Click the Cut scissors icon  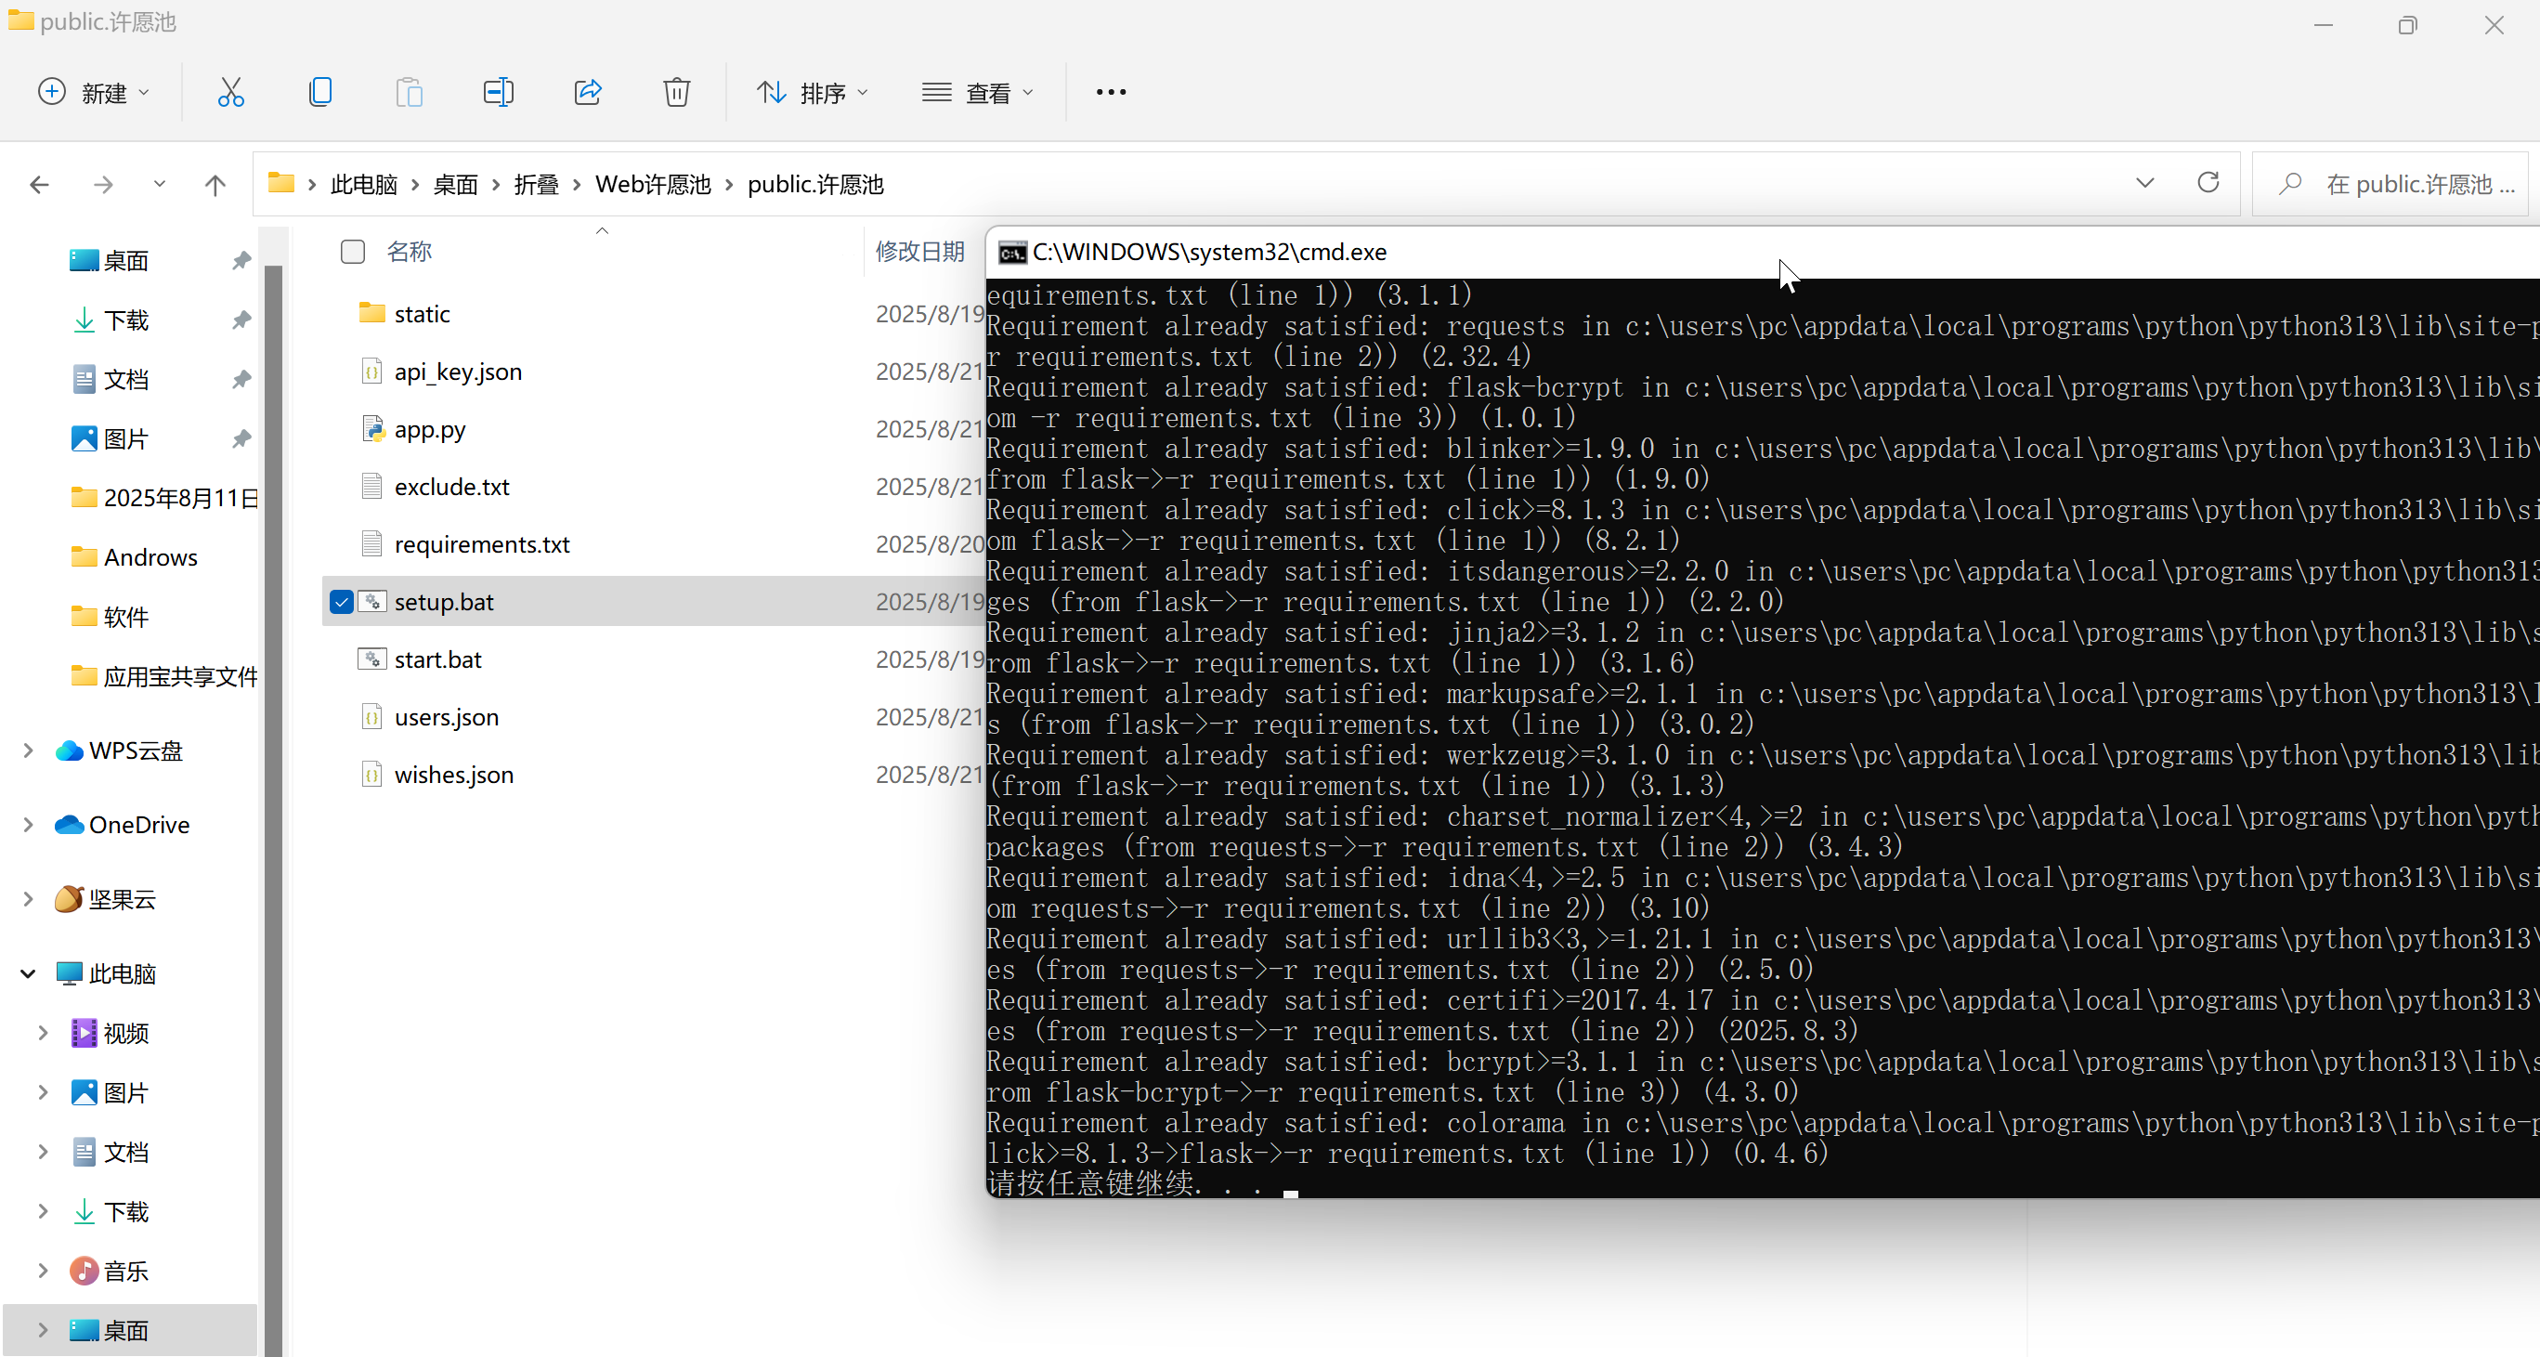point(230,93)
